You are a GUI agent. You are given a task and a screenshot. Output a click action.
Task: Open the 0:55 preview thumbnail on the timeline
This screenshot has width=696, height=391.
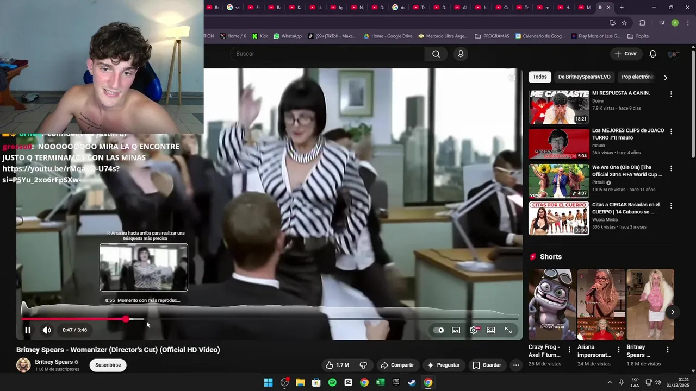(144, 267)
